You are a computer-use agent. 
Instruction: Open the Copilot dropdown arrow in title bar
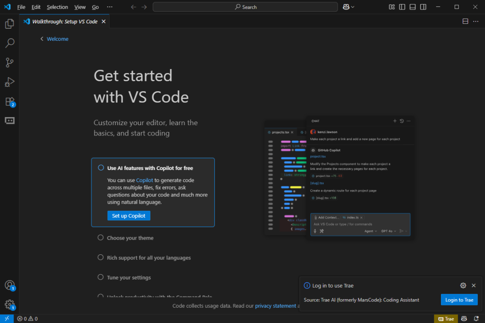[353, 7]
